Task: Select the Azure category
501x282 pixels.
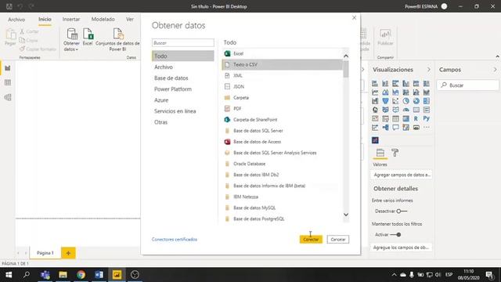Action: click(x=182, y=100)
